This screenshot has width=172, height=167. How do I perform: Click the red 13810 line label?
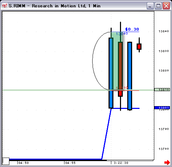122,88
